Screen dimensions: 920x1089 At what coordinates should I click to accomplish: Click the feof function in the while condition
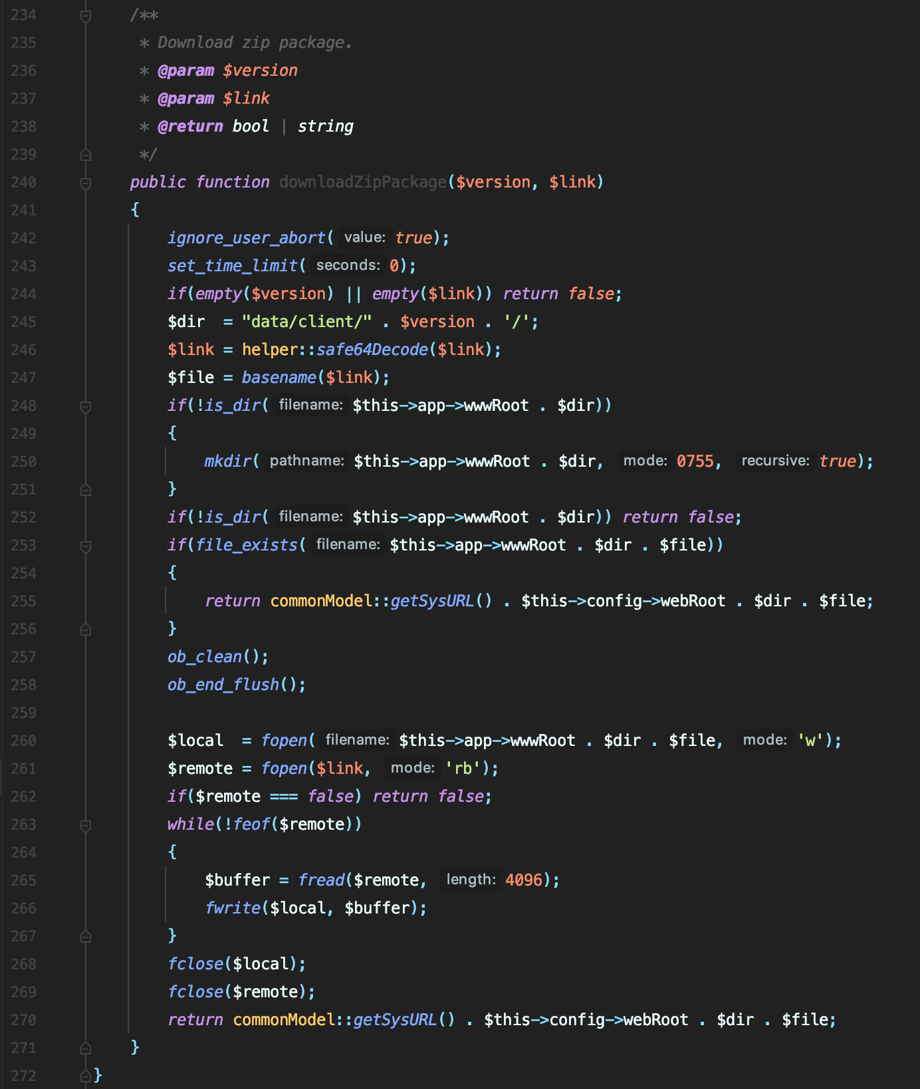251,824
